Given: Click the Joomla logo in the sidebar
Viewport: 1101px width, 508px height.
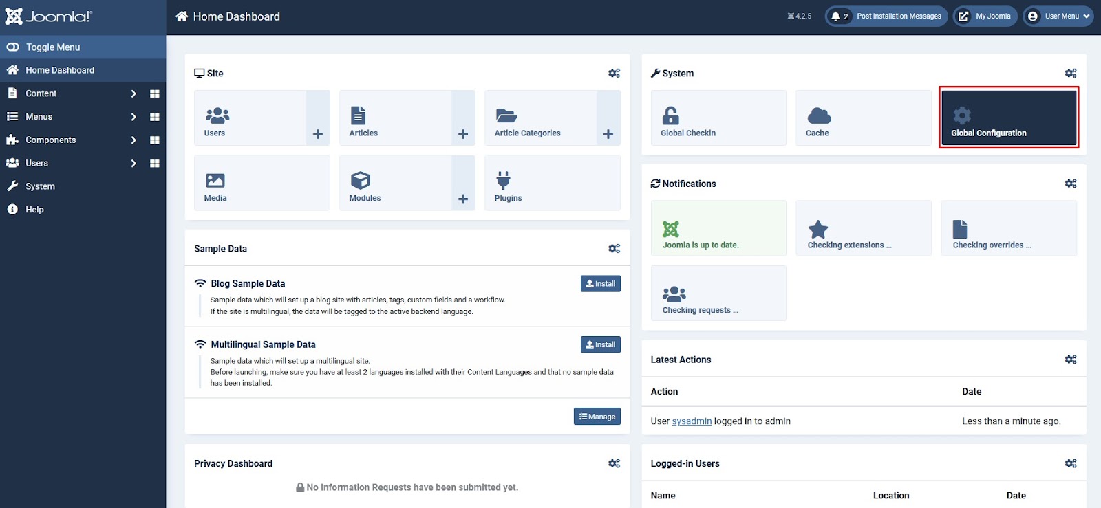Looking at the screenshot, I should pyautogui.click(x=48, y=16).
